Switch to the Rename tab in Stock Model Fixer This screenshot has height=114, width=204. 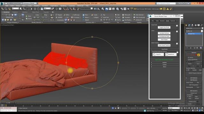[x=162, y=21]
